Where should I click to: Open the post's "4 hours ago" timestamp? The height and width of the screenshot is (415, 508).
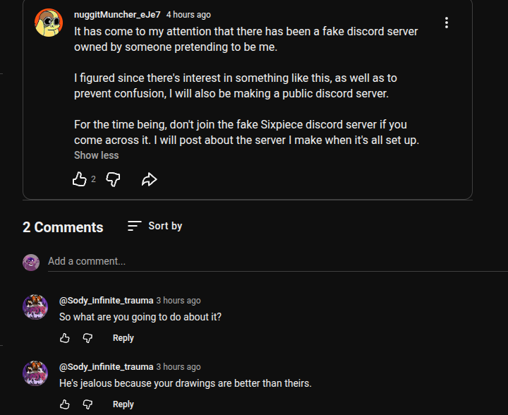(188, 15)
